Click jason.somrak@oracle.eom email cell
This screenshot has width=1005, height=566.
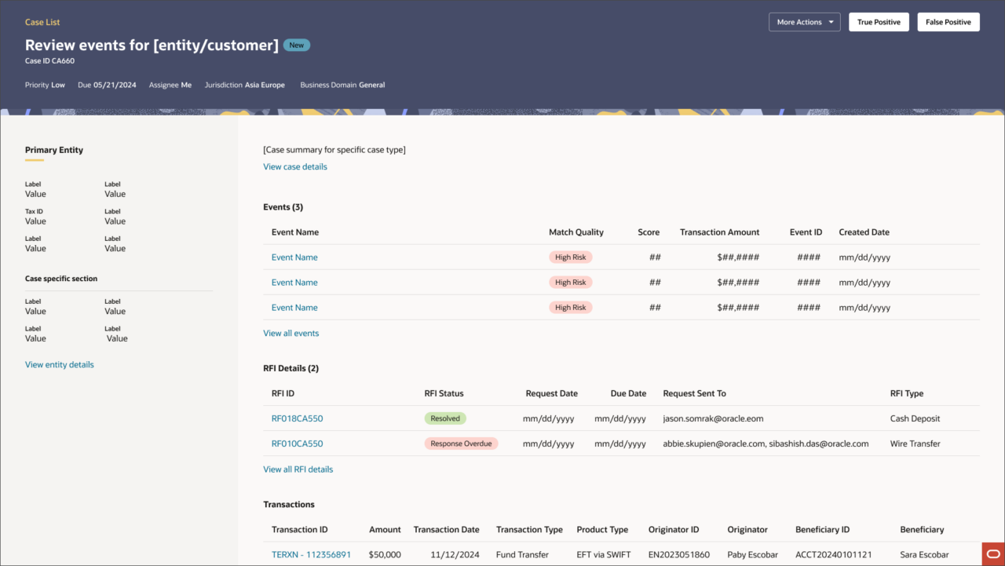click(x=714, y=418)
